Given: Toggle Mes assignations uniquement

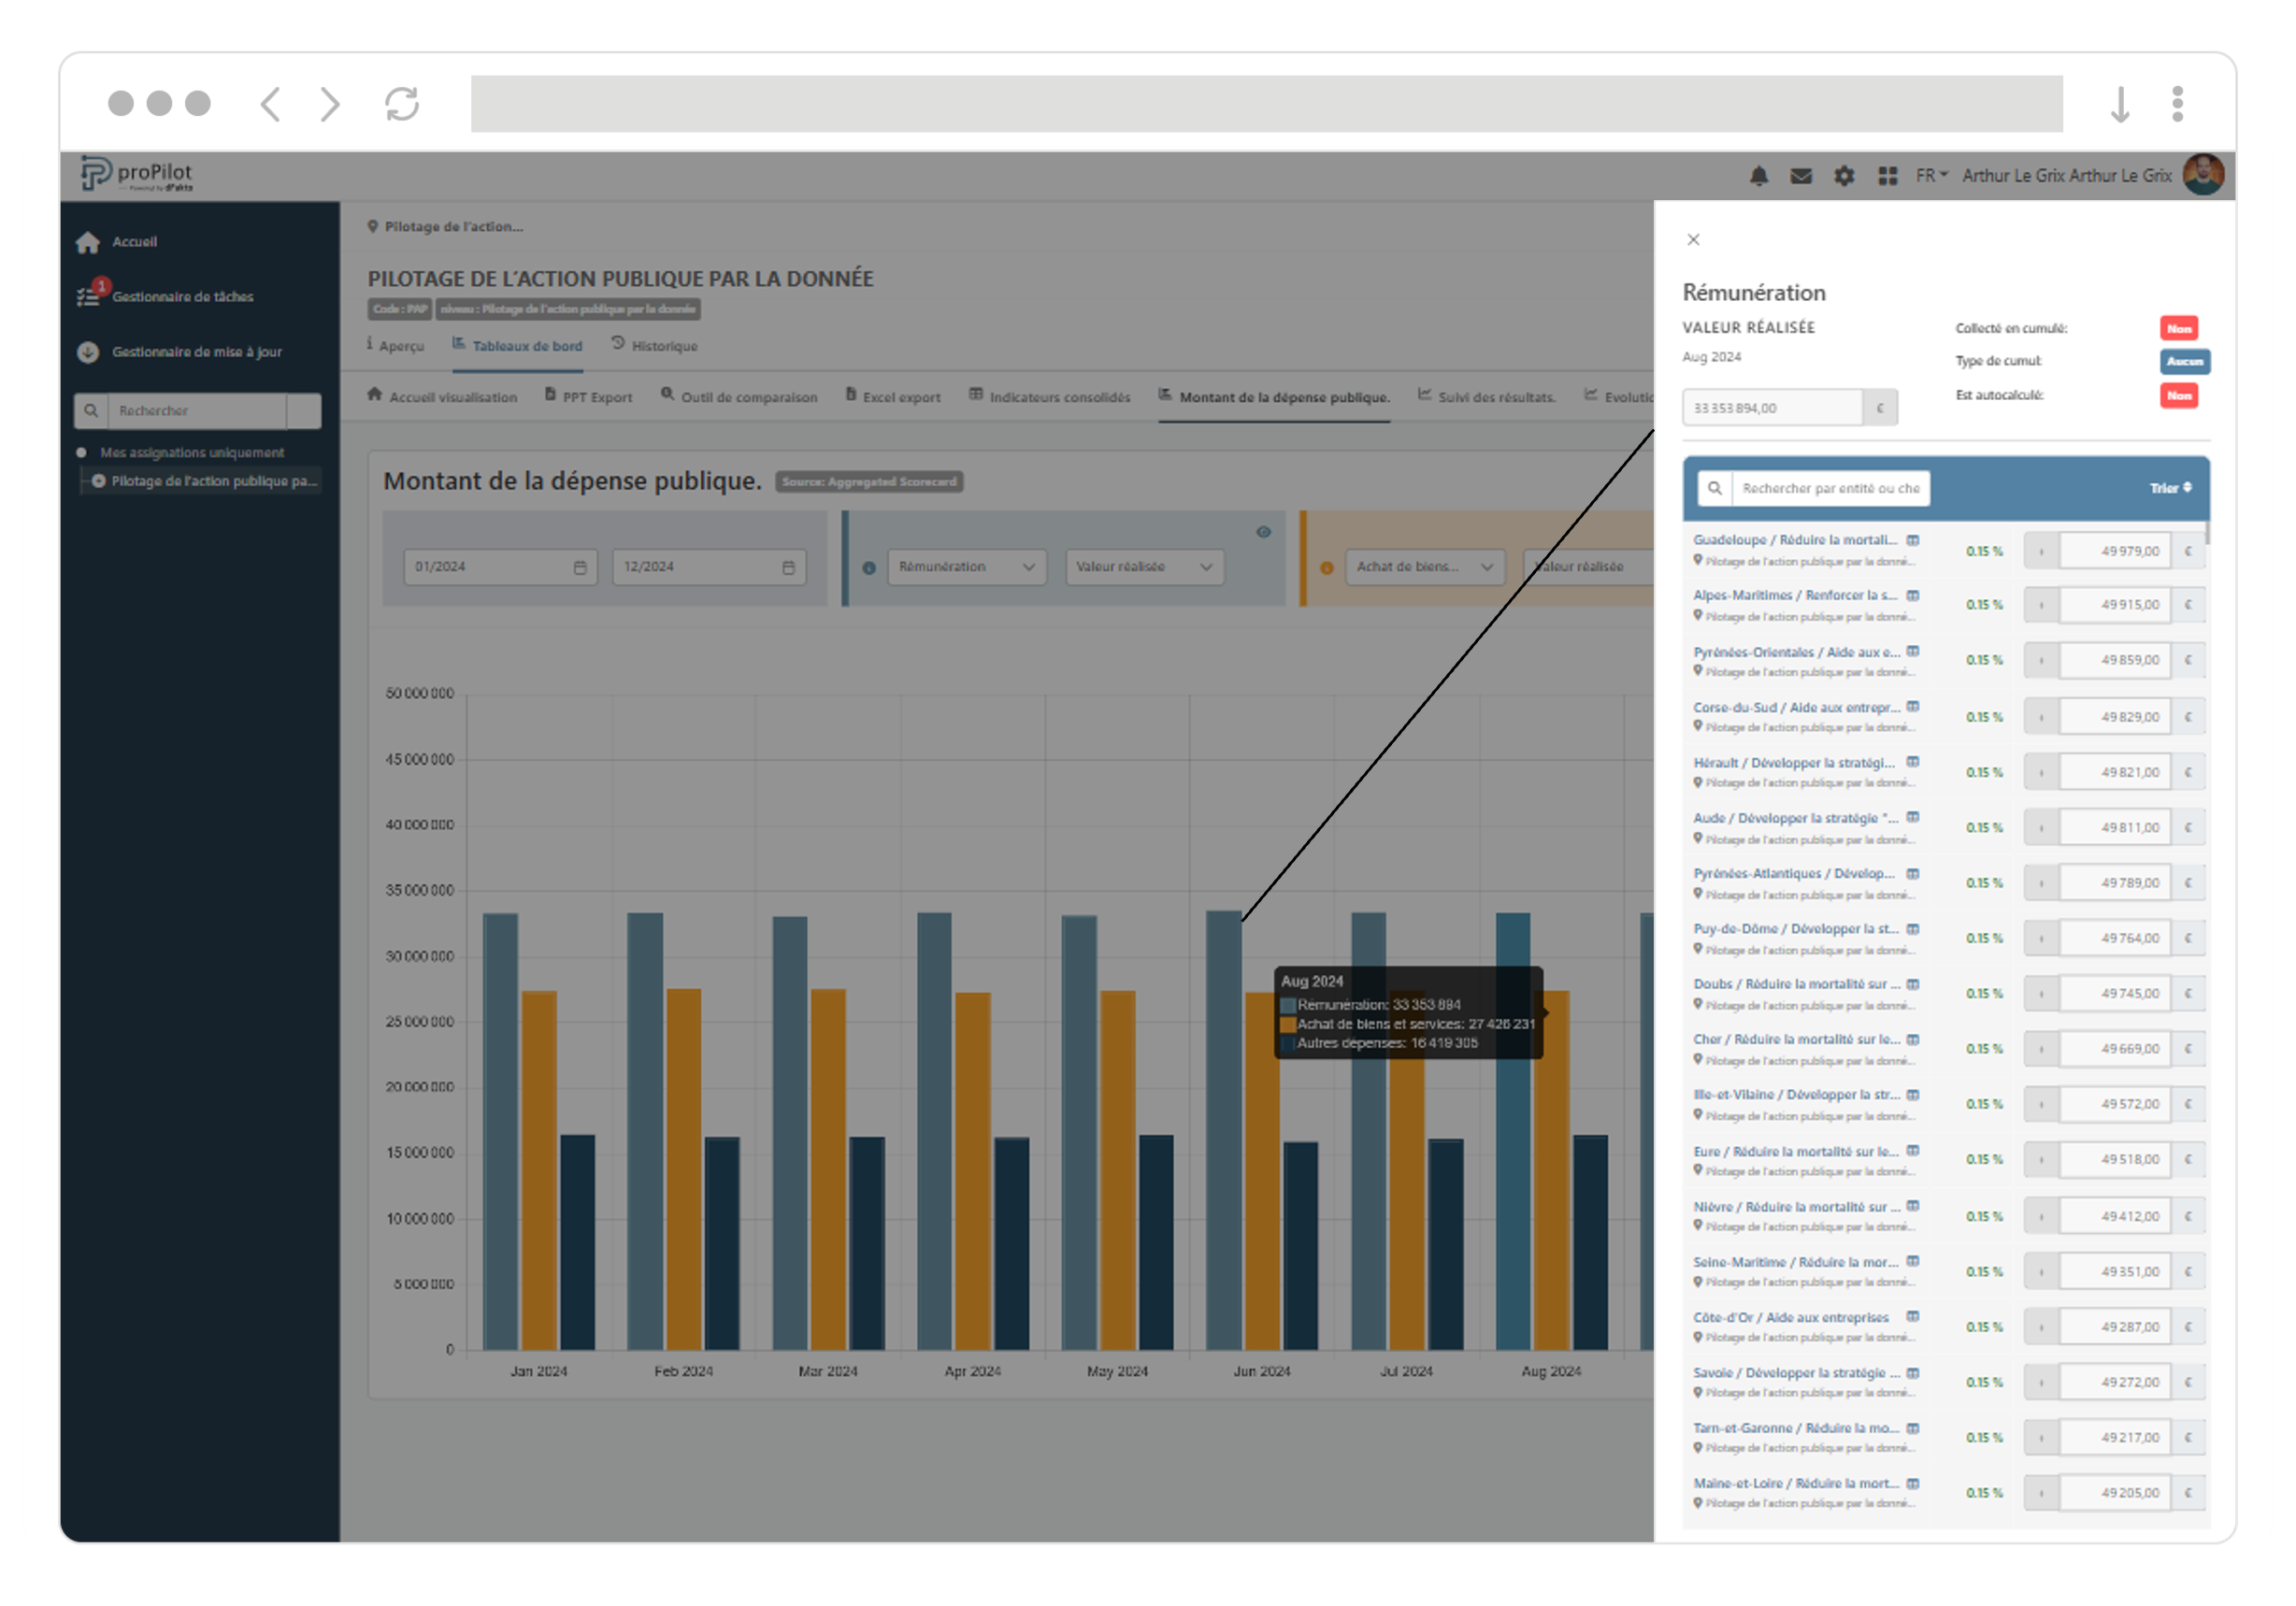Looking at the screenshot, I should pos(181,453).
